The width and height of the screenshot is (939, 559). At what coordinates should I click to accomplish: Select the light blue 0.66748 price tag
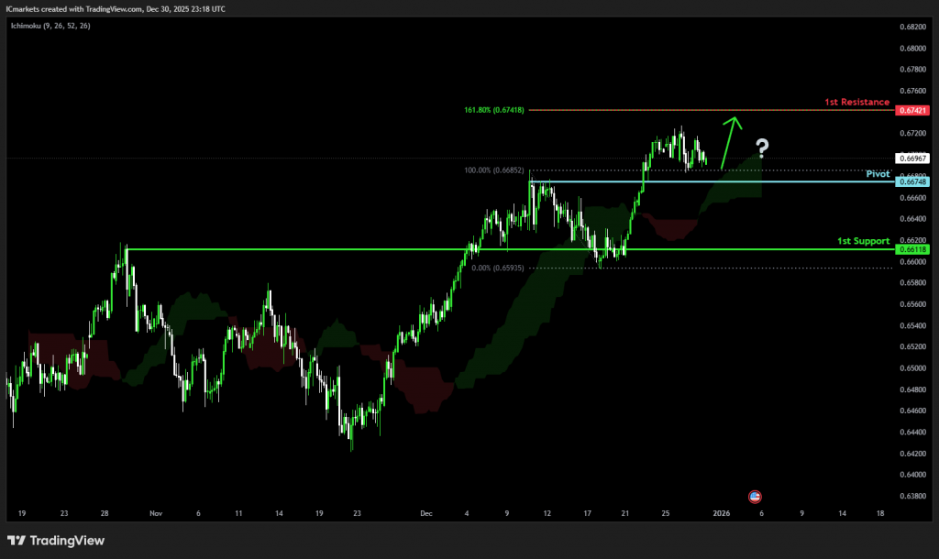tap(911, 181)
